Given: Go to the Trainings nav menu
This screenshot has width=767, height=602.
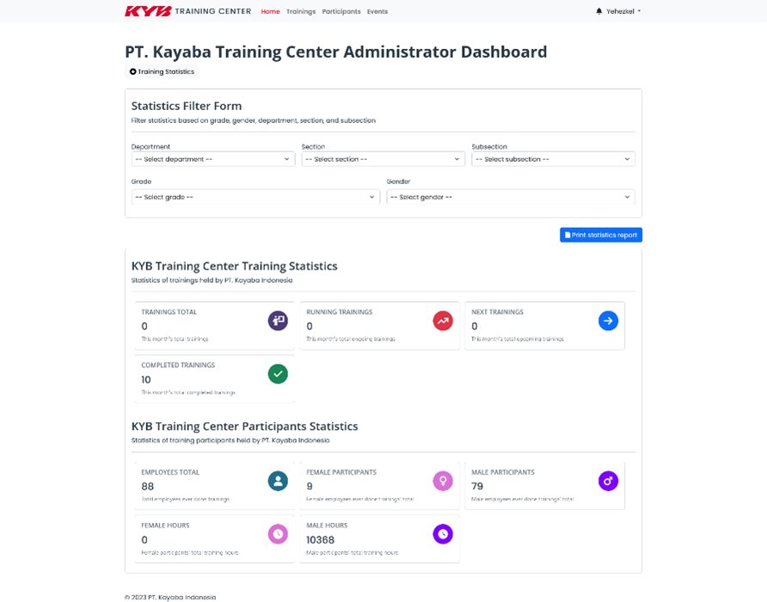Looking at the screenshot, I should click(x=301, y=12).
